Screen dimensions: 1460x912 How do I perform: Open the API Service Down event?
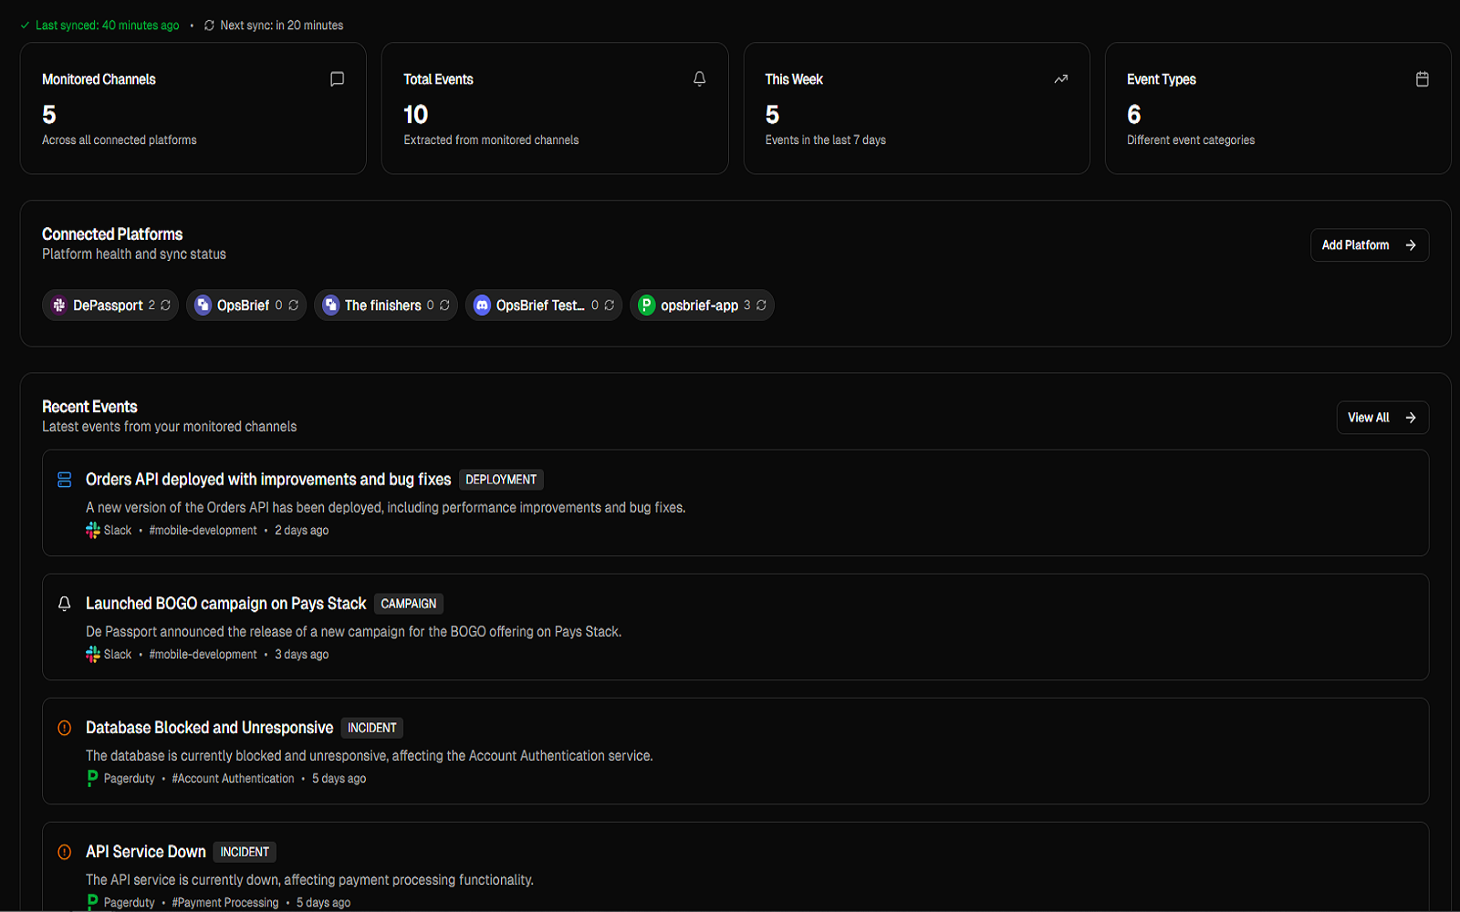[x=146, y=852]
